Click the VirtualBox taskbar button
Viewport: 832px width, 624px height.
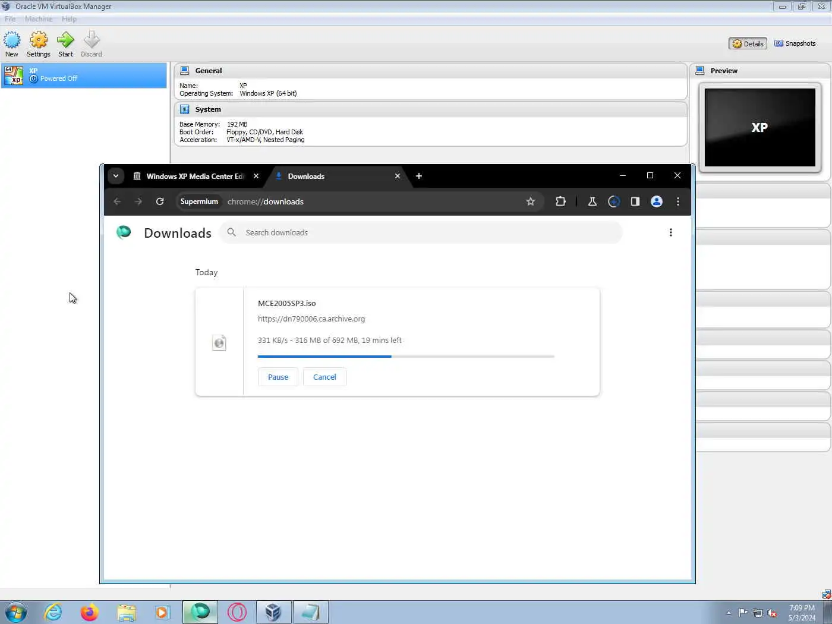click(x=273, y=612)
